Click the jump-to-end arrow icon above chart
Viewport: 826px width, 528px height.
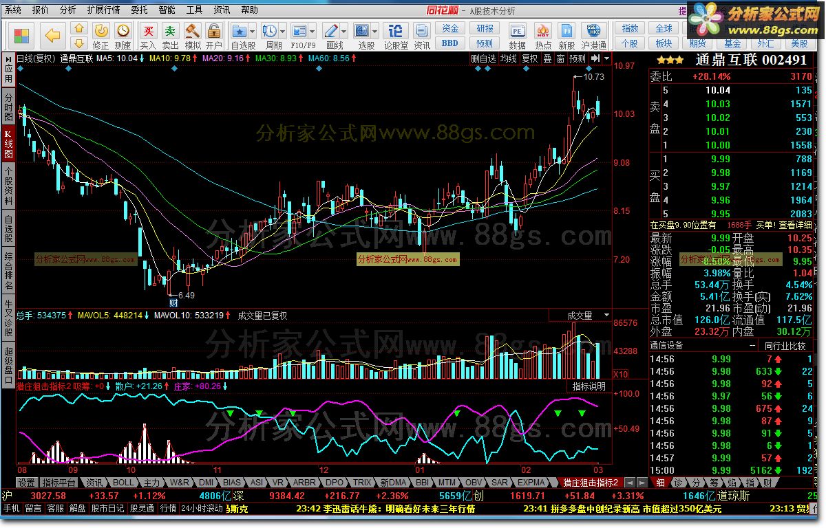point(595,59)
